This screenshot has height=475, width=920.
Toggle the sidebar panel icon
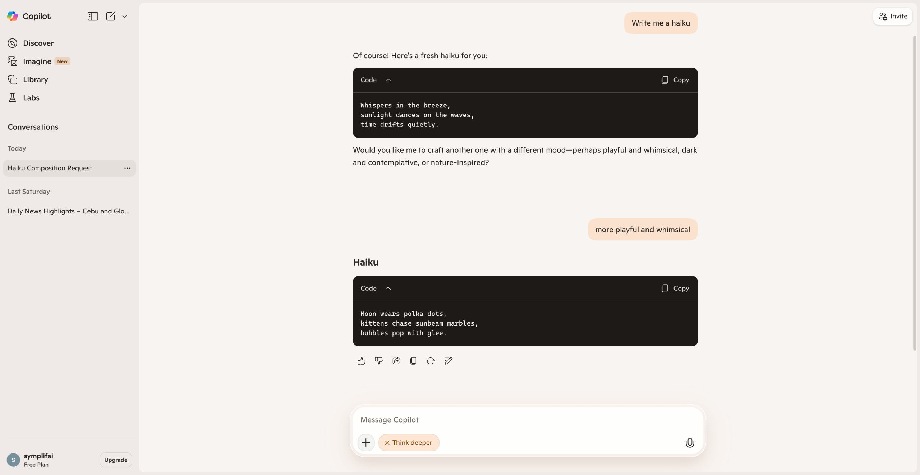coord(93,16)
